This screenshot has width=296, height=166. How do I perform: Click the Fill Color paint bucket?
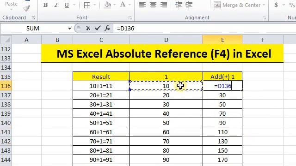tap(107, 5)
